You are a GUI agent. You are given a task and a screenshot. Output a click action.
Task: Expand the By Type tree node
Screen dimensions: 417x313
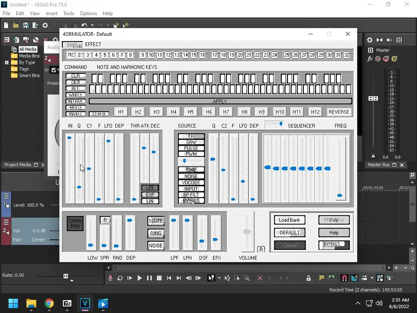pyautogui.click(x=7, y=62)
